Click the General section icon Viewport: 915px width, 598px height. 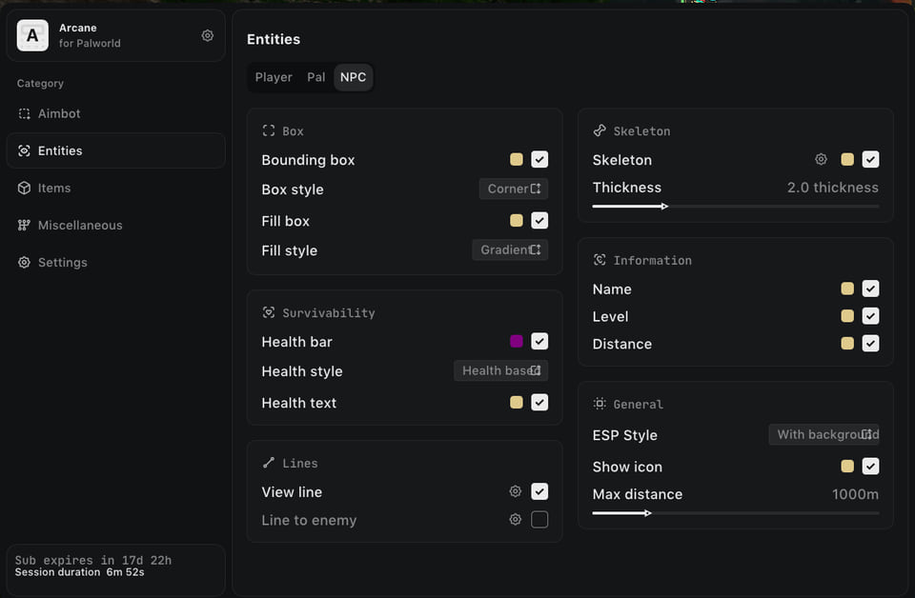point(600,404)
